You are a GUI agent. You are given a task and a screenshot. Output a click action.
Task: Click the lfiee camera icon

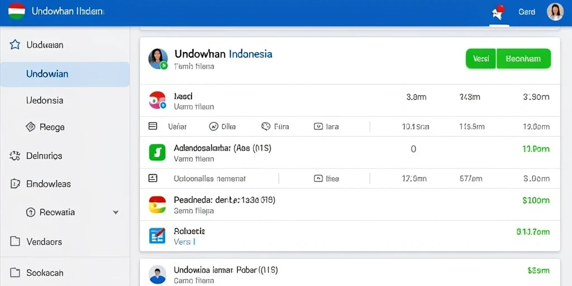(318, 178)
